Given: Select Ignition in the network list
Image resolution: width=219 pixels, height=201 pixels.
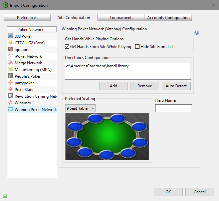Looking at the screenshot, I should tap(32, 50).
